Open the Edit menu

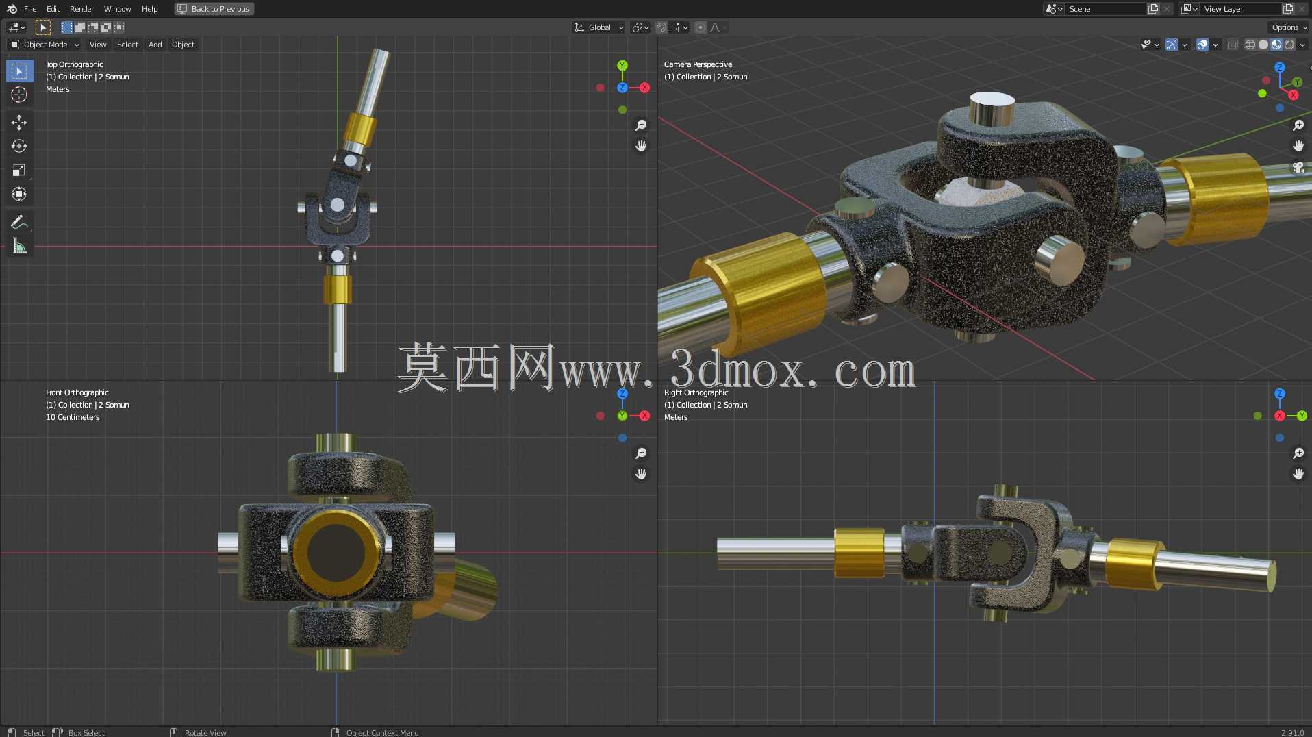[53, 9]
